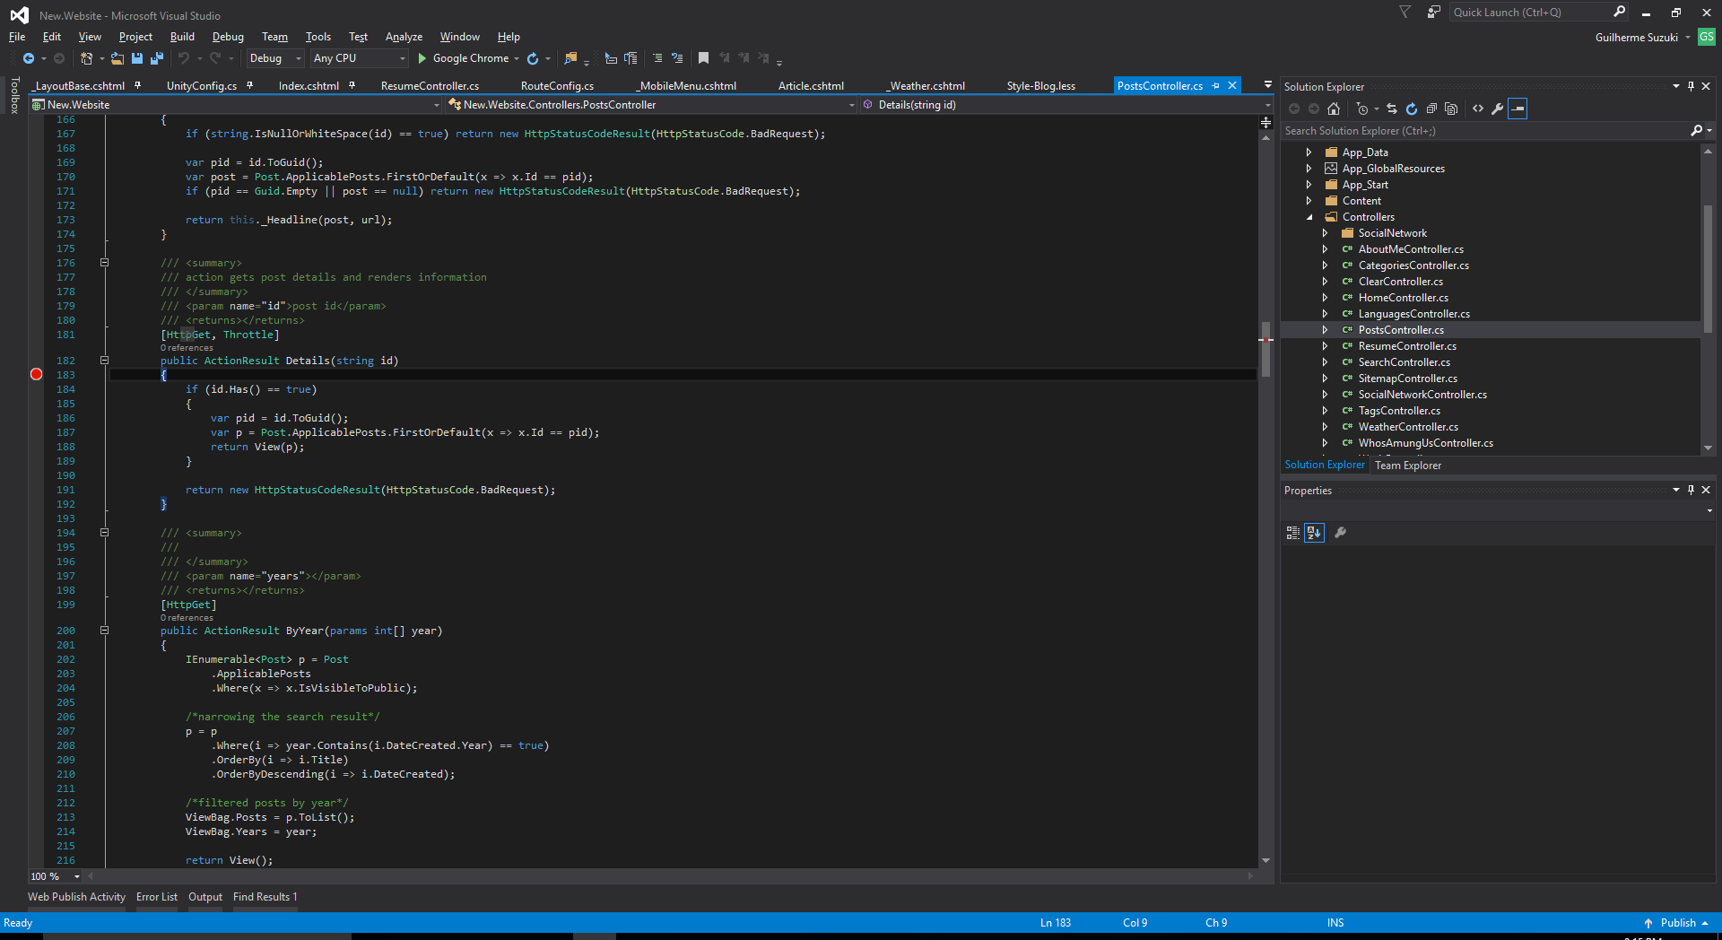Toggle the breakpoint on line 183
The width and height of the screenshot is (1722, 940).
click(37, 375)
